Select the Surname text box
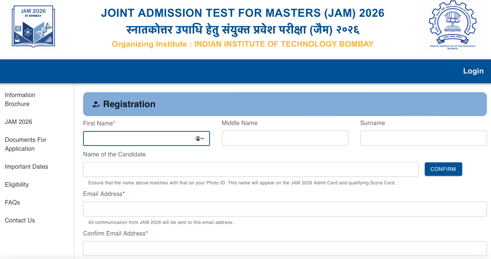 pos(423,138)
